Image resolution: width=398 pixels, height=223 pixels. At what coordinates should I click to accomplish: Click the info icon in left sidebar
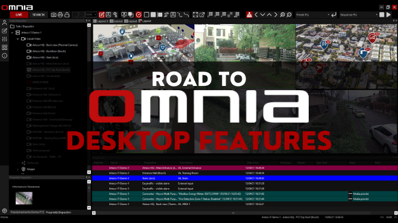point(4,56)
